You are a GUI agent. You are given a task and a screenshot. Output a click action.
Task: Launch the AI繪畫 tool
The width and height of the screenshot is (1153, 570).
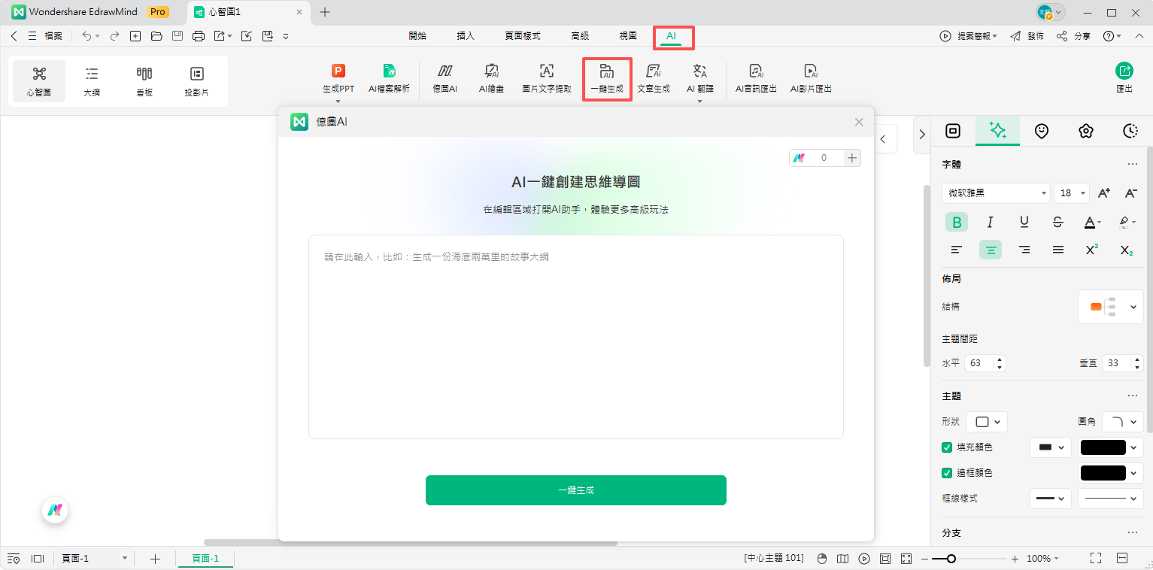click(x=491, y=77)
